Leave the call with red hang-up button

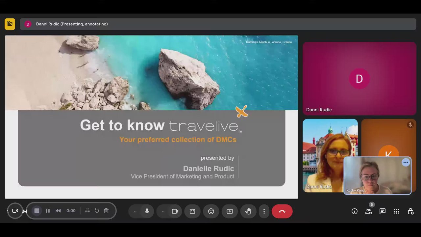click(282, 211)
